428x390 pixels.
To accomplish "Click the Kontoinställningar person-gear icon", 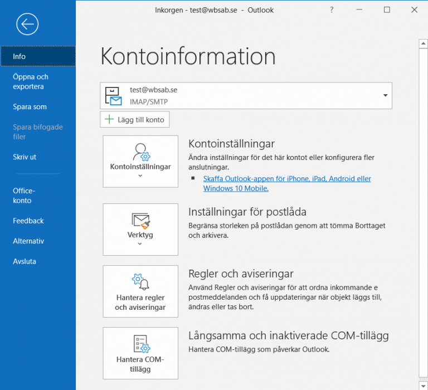I will pyautogui.click(x=140, y=152).
